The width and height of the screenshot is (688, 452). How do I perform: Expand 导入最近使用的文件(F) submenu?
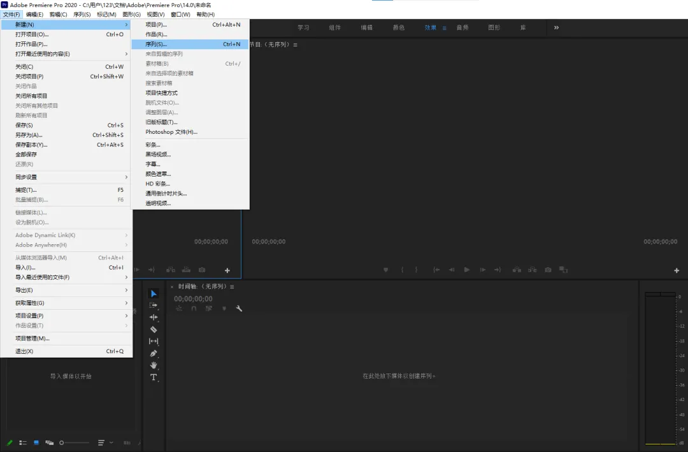click(126, 277)
